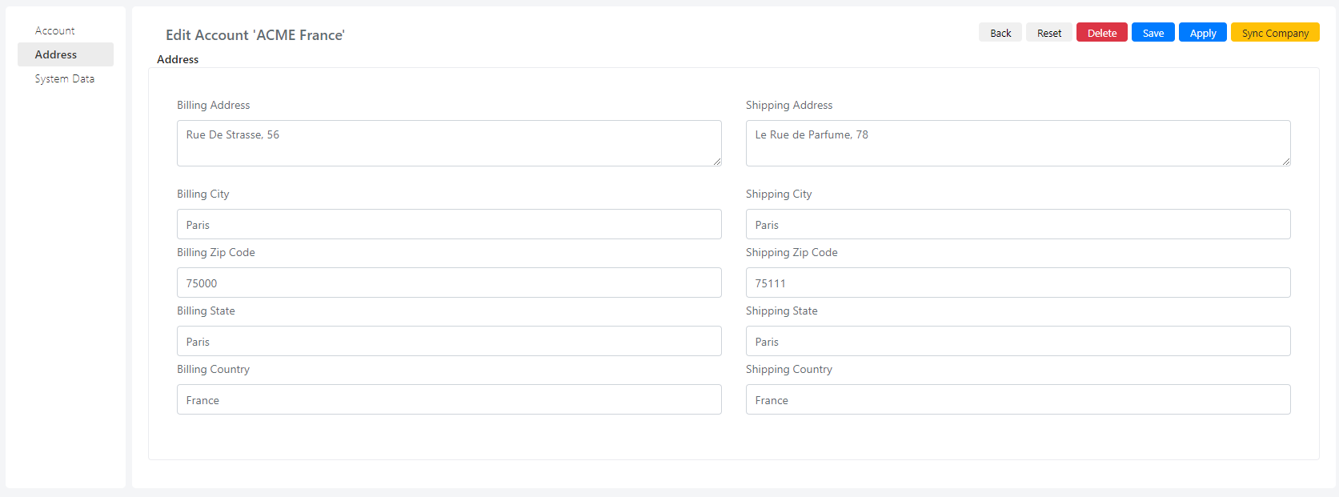The height and width of the screenshot is (497, 1339).
Task: Focus the Shipping City field
Action: pos(1018,224)
